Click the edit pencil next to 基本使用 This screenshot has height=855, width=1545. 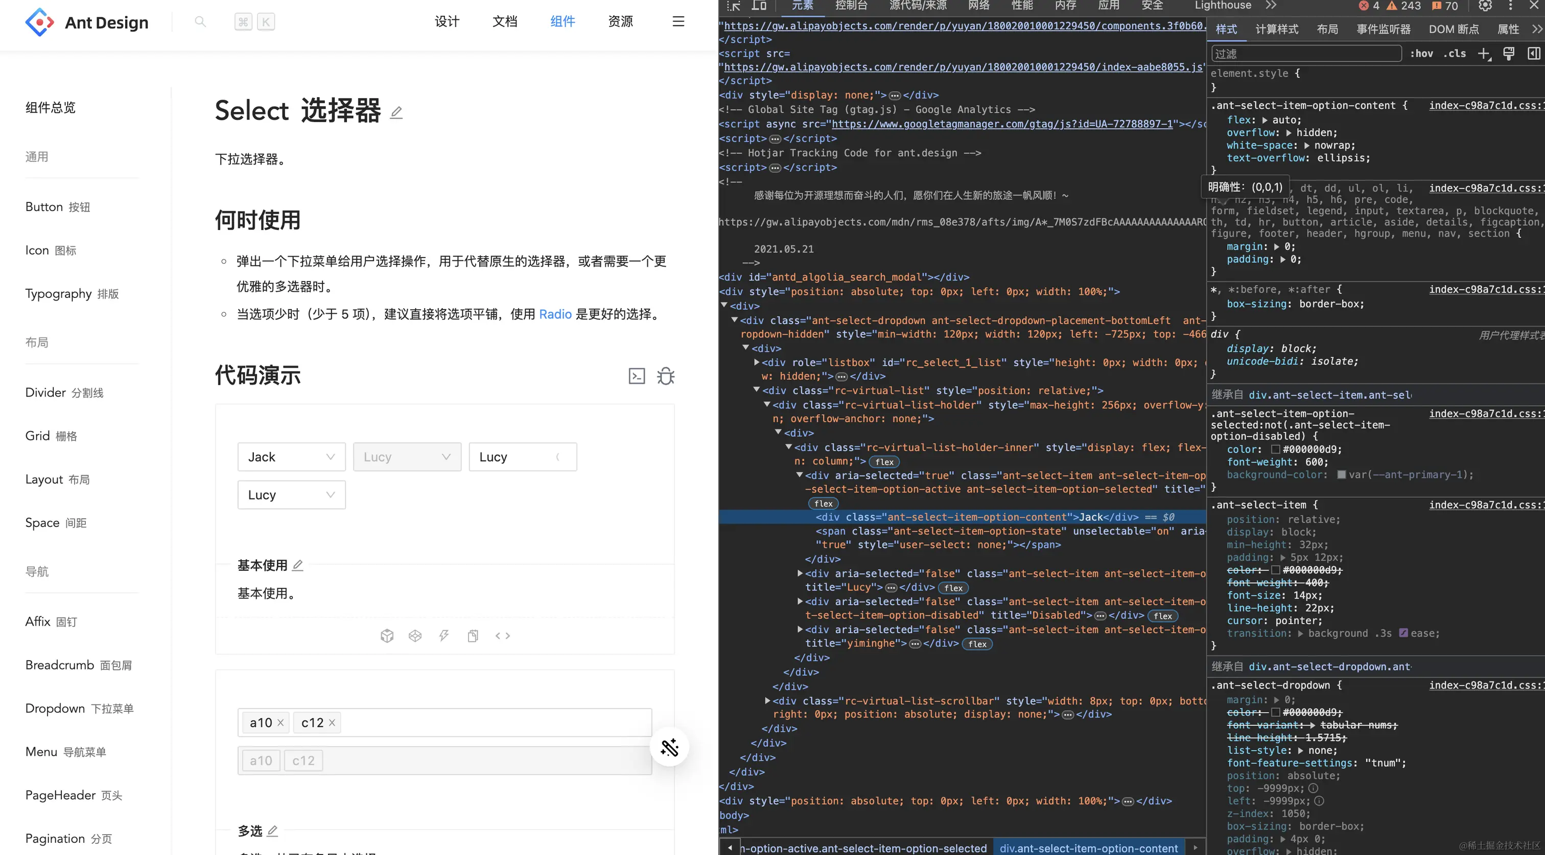tap(298, 565)
